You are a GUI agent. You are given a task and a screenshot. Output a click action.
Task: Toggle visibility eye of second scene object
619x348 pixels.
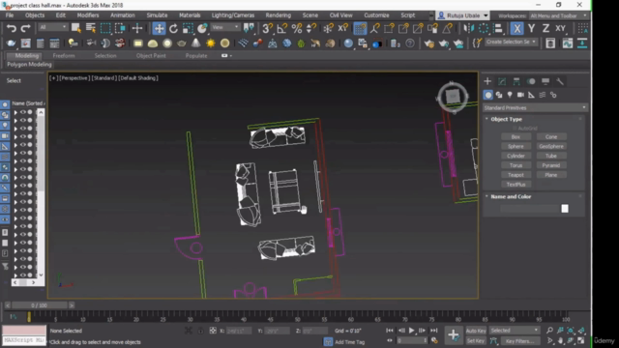22,120
